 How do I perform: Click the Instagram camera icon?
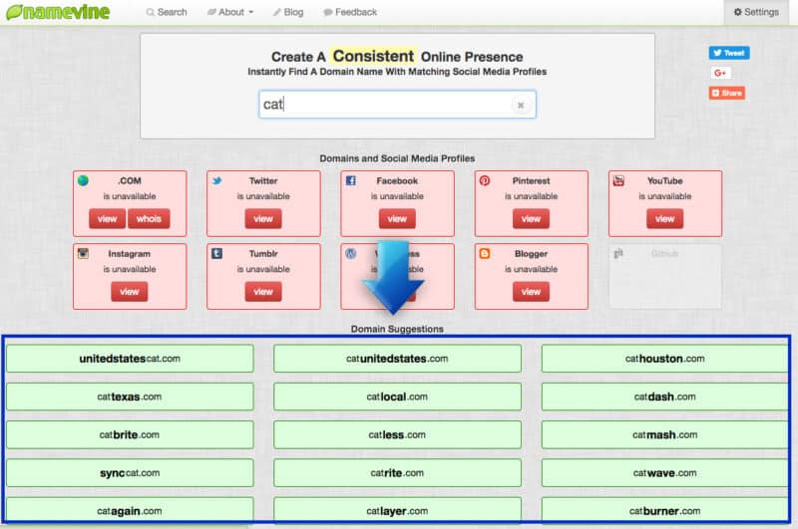pyautogui.click(x=83, y=253)
